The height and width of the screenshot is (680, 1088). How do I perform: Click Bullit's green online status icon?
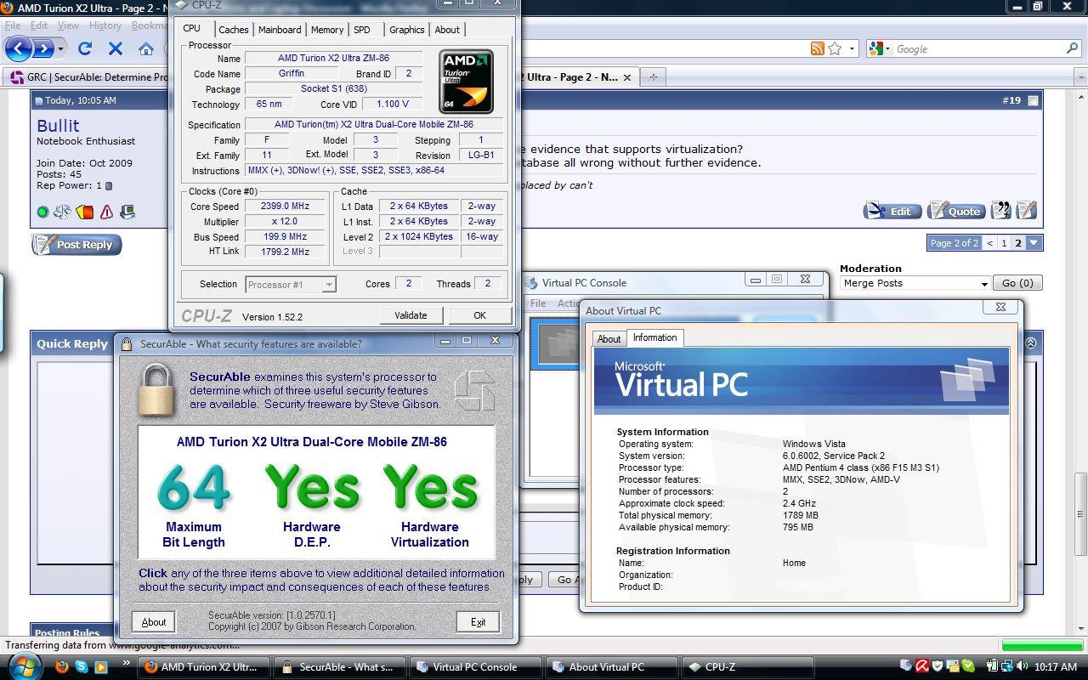[x=42, y=212]
